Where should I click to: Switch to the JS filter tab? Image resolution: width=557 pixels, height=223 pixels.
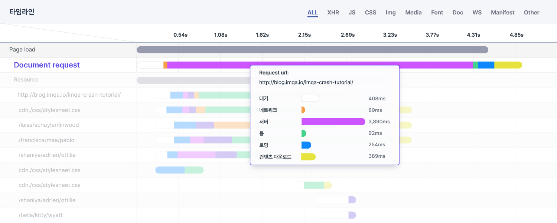352,13
